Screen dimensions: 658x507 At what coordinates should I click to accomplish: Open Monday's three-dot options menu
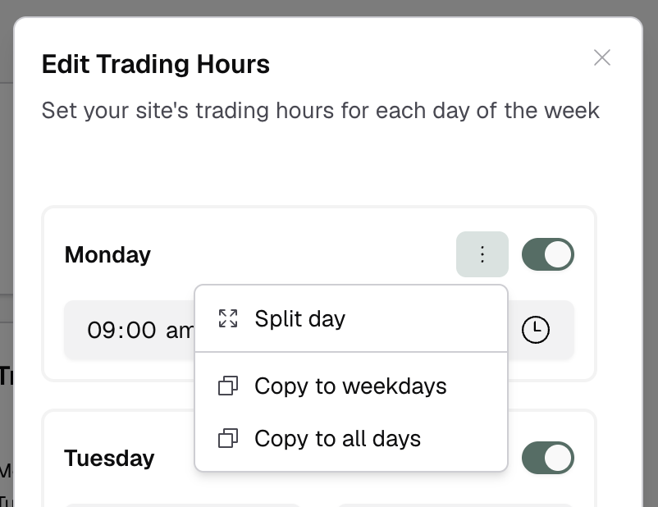(x=482, y=254)
